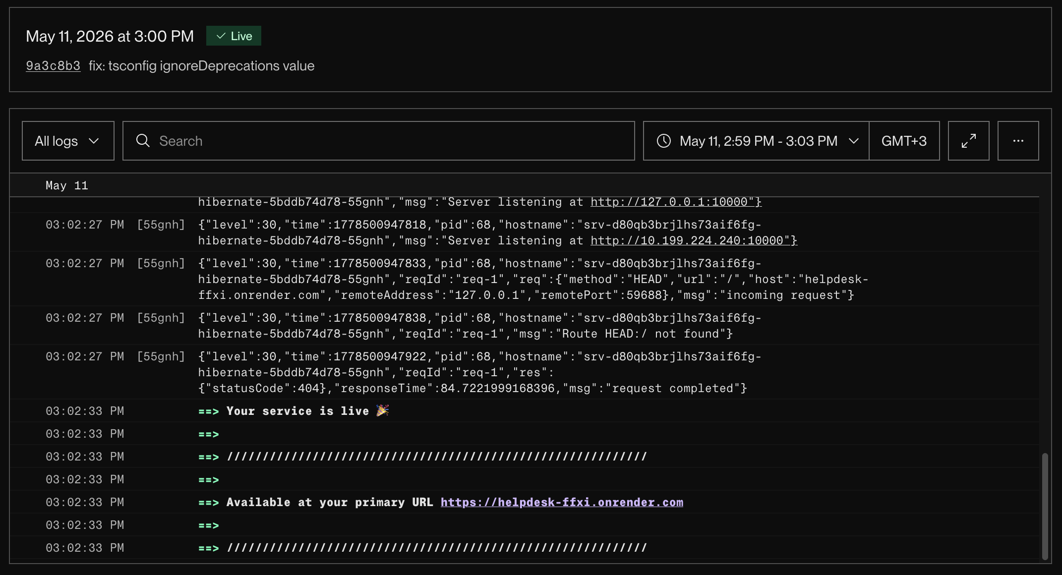Viewport: 1062px width, 575px height.
Task: Click the clock icon in time range
Action: click(x=664, y=141)
